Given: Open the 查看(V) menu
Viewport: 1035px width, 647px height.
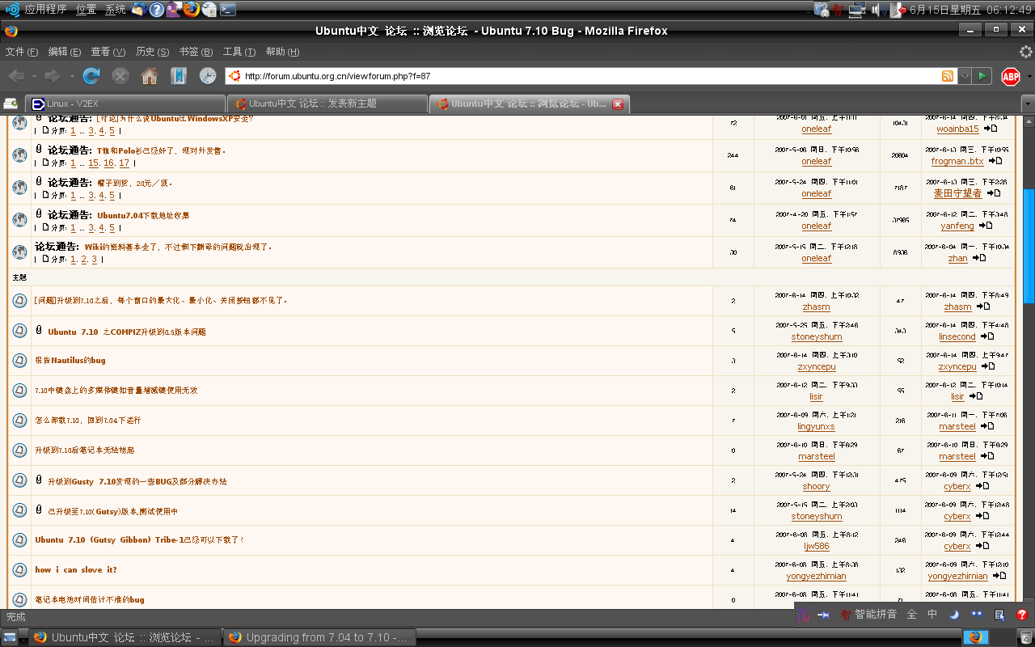Looking at the screenshot, I should point(108,52).
